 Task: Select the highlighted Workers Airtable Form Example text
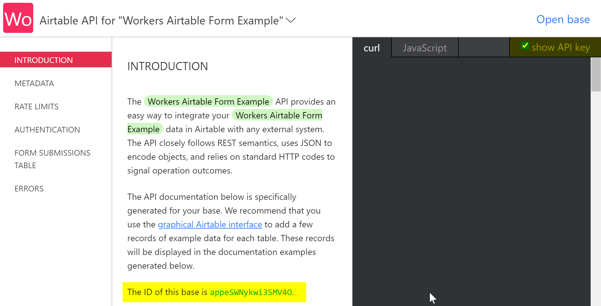pyautogui.click(x=208, y=101)
